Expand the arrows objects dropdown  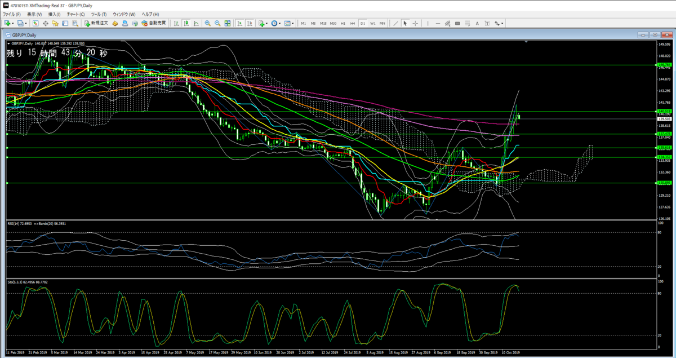tap(502, 24)
